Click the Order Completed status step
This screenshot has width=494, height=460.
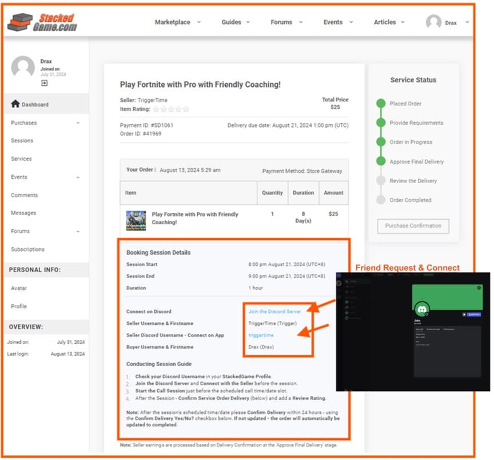pos(410,200)
